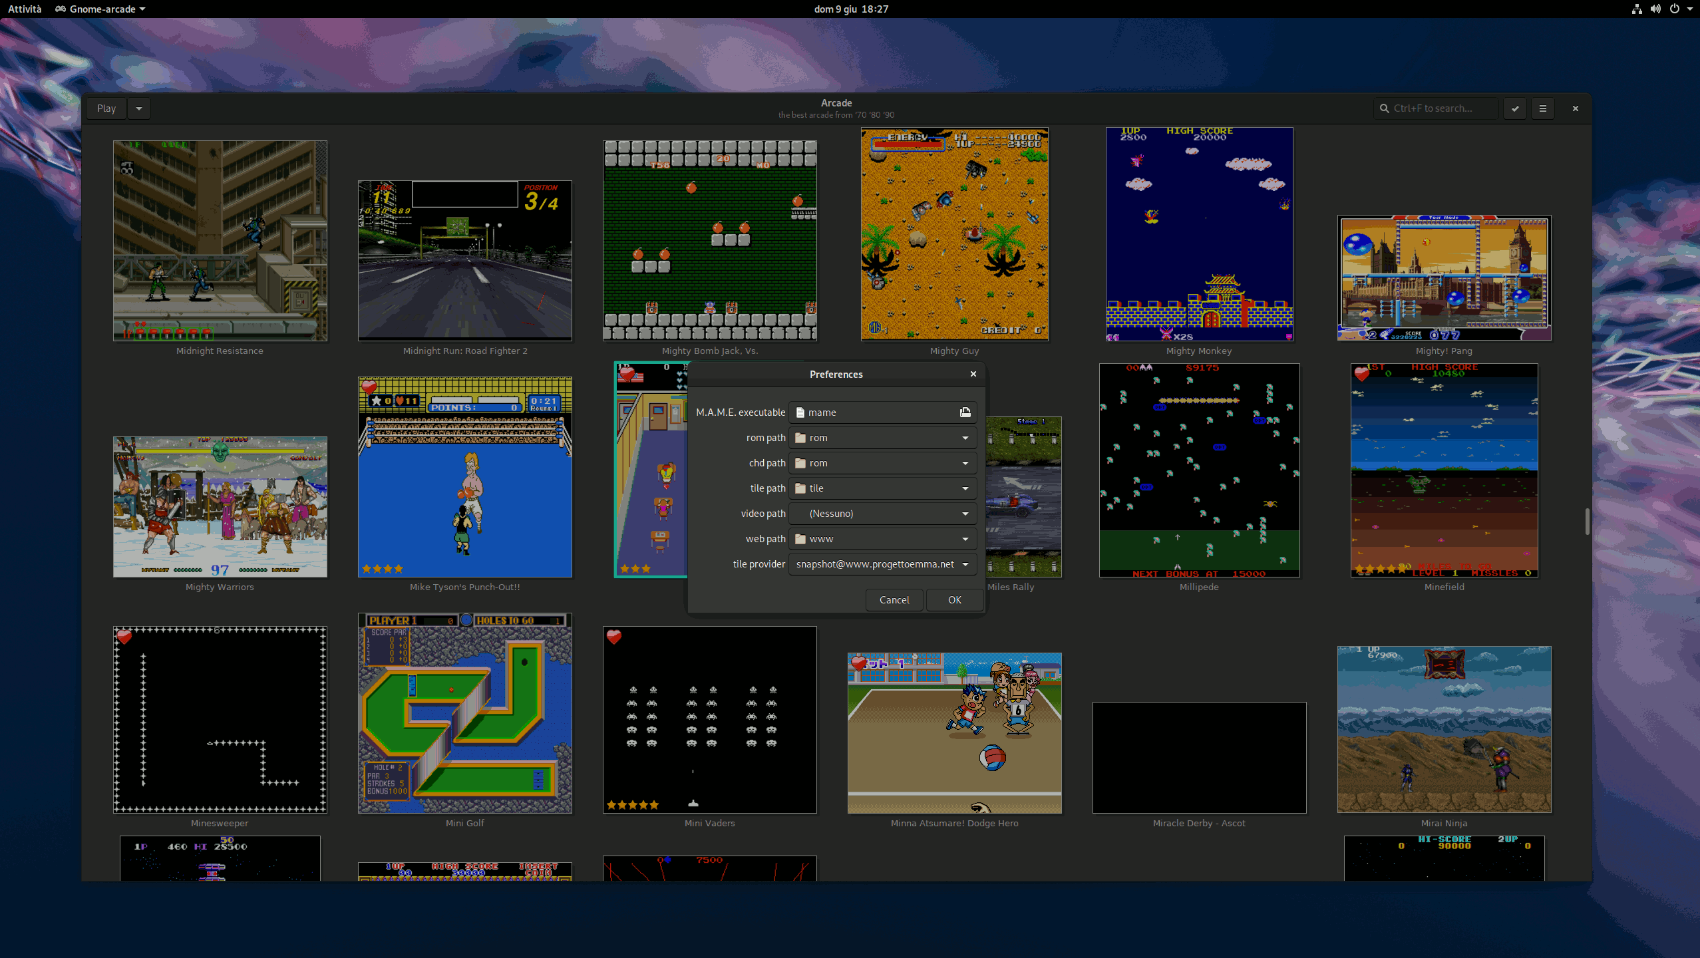Open the arrow dropdown next to Play
The width and height of the screenshot is (1700, 958).
[x=139, y=108]
